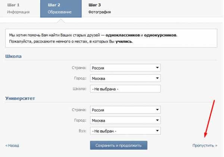Click the info box about одноклассников and однокурсников
The height and width of the screenshot is (157, 224).
click(111, 38)
